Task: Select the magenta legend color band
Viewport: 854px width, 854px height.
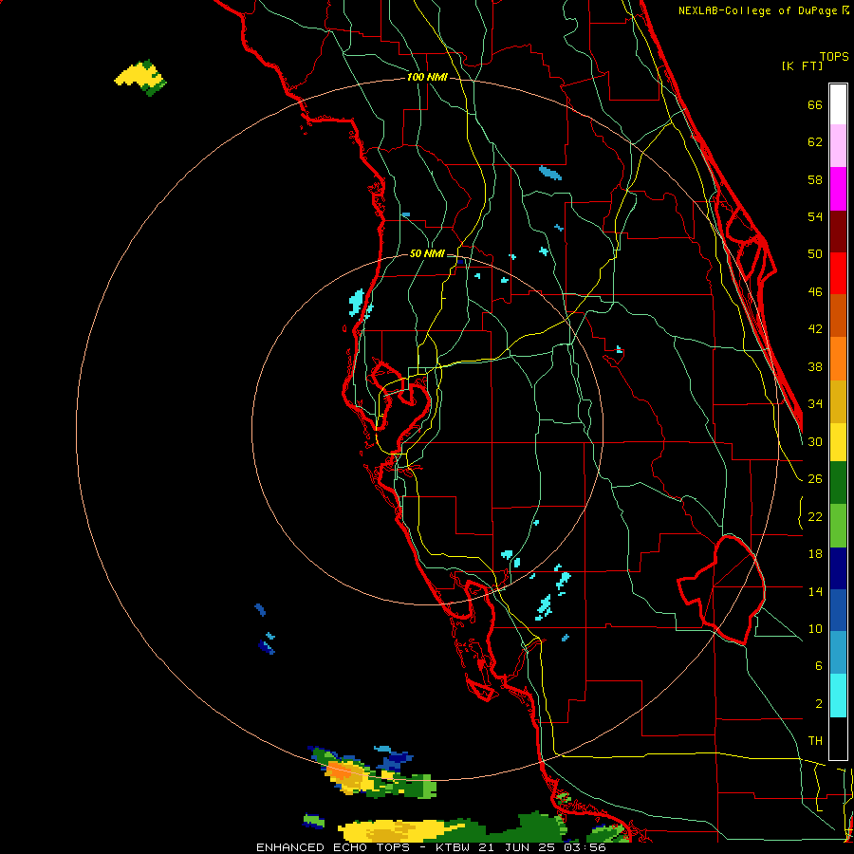Action: 838,189
